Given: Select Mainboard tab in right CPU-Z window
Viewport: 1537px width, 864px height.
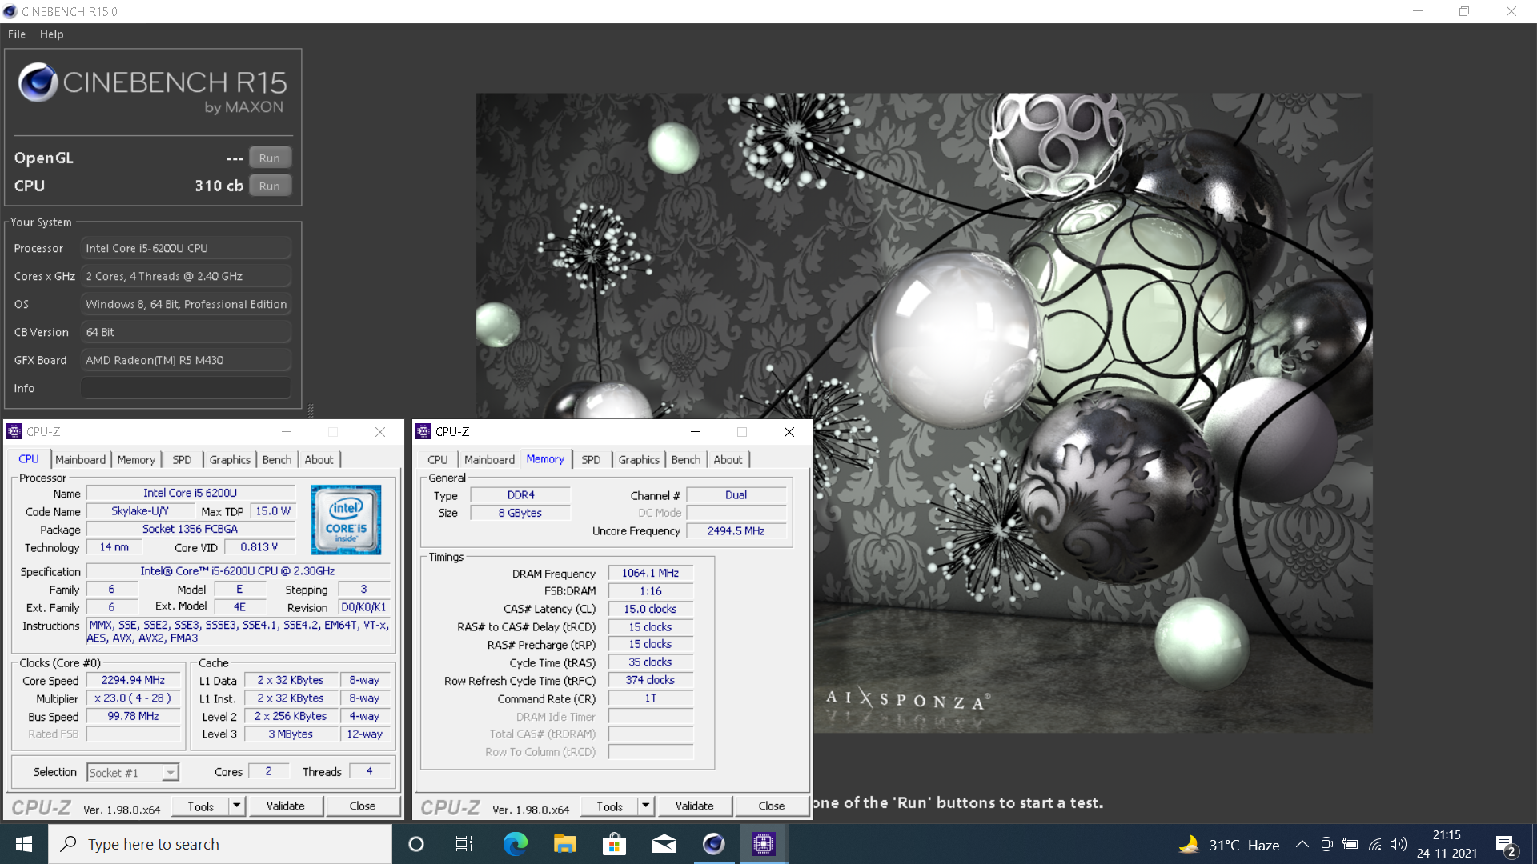Looking at the screenshot, I should click(x=489, y=459).
